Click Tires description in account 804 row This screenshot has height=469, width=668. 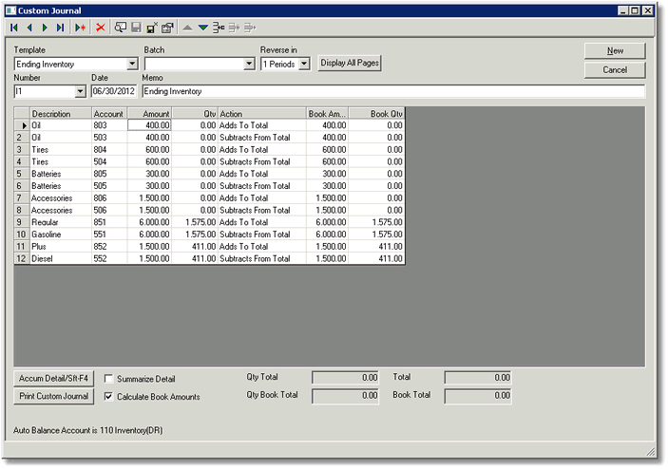(61, 150)
